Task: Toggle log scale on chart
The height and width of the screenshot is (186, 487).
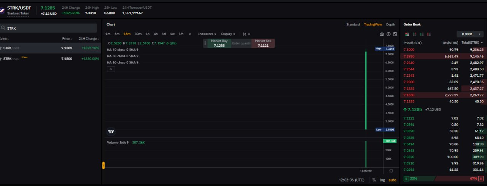Action: pyautogui.click(x=382, y=180)
